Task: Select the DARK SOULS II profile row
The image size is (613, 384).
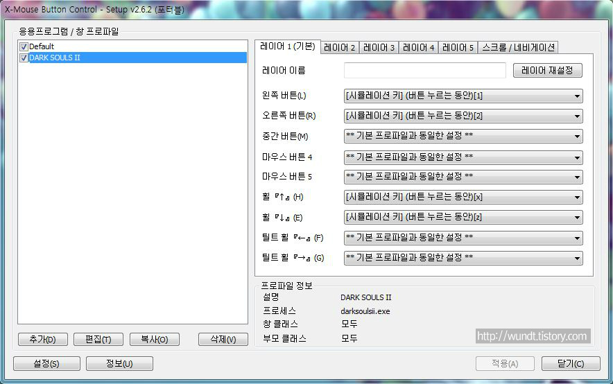Action: 132,58
